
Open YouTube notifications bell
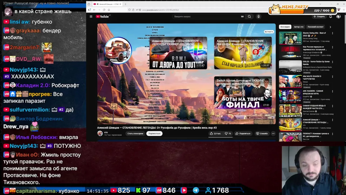(330, 17)
